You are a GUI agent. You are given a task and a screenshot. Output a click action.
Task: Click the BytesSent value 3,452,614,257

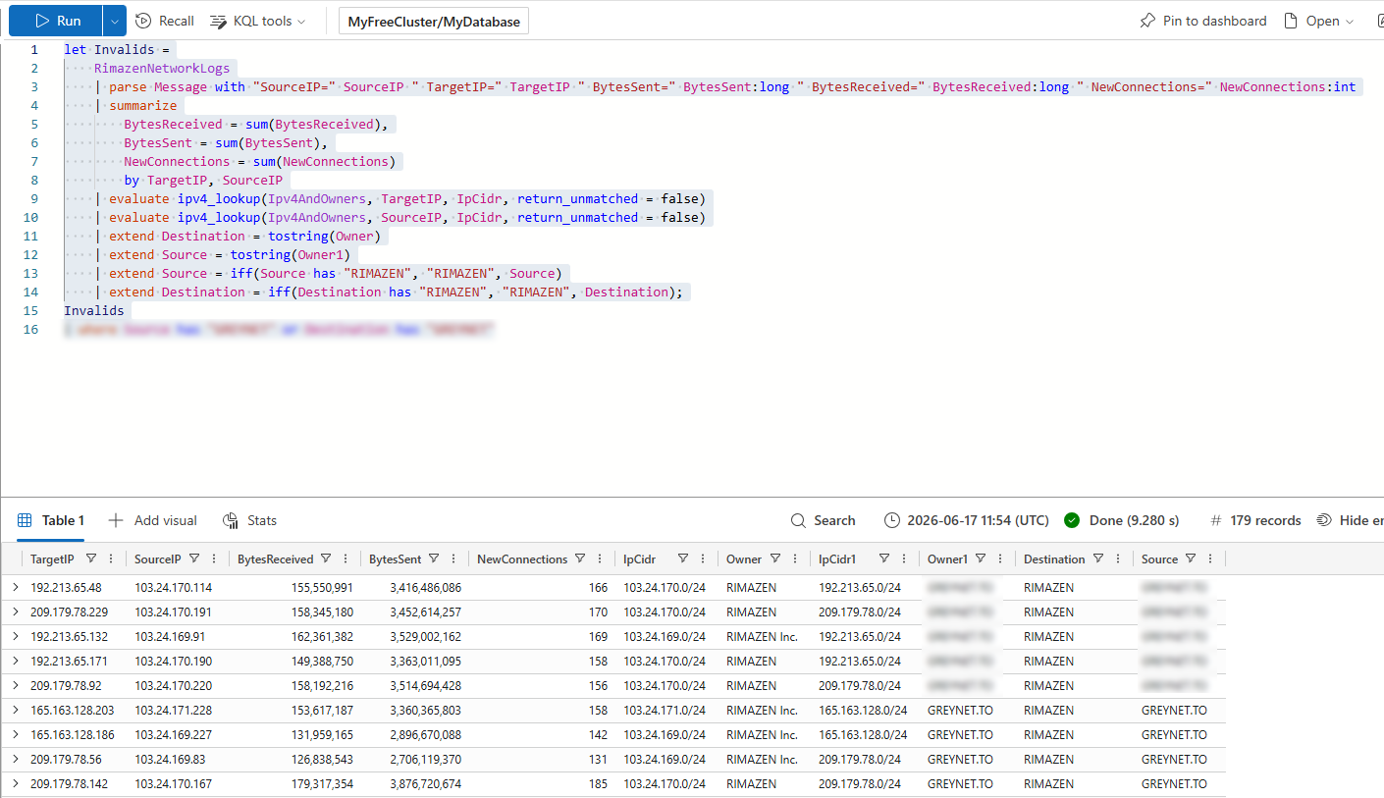click(x=425, y=612)
